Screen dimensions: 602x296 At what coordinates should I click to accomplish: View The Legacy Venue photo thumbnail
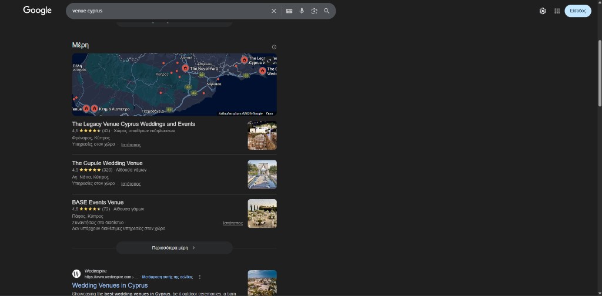tap(262, 135)
